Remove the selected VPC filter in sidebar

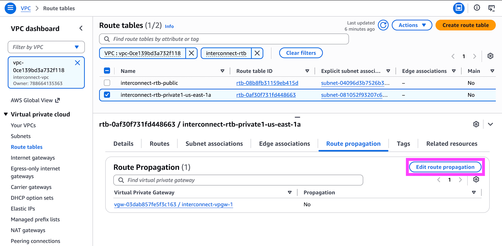(x=78, y=63)
